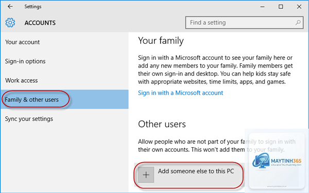
Task: Focus the Find a setting box
Action: (x=244, y=23)
